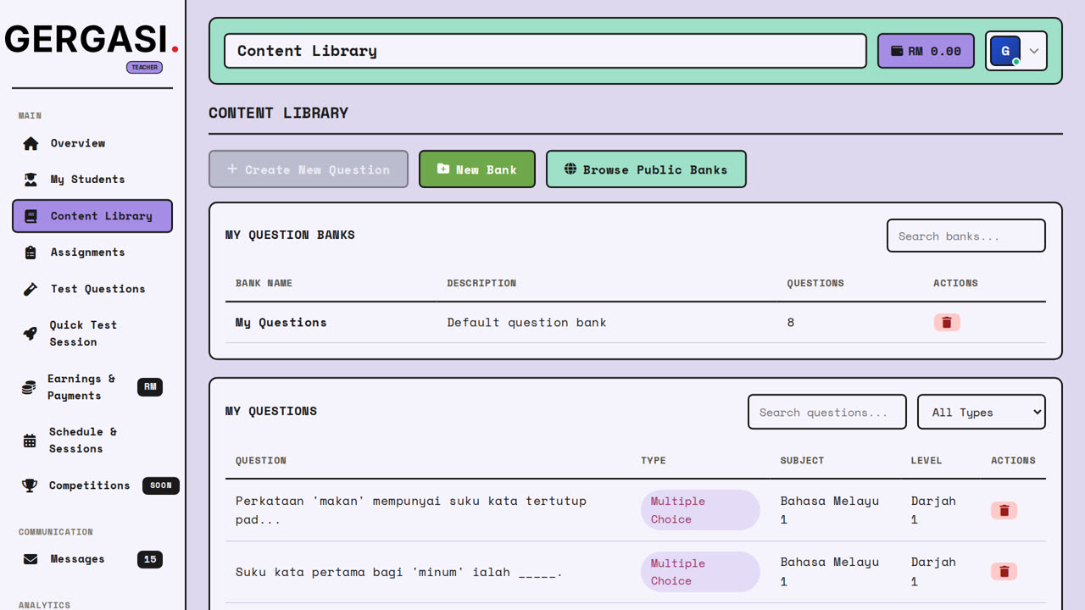1085x610 pixels.
Task: Go to My Students
Action: tap(92, 180)
